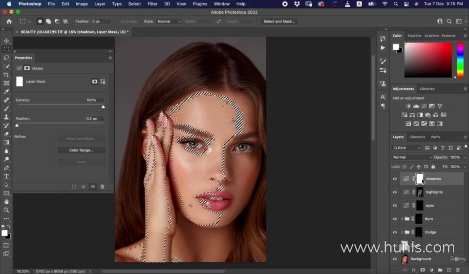Click the Color Range button
Screen dimensions: 469x274
click(x=81, y=150)
